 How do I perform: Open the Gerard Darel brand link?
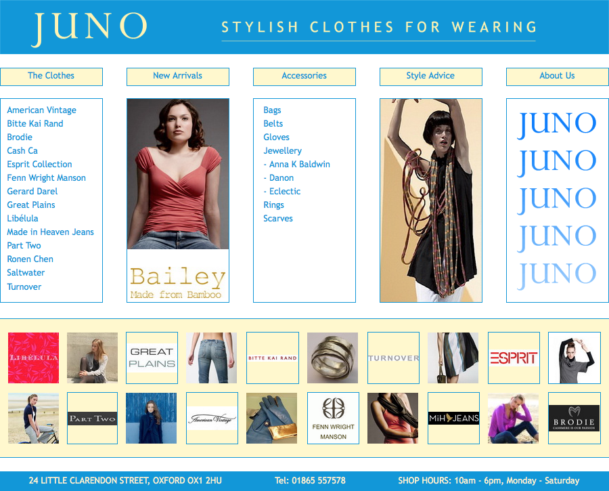(32, 191)
